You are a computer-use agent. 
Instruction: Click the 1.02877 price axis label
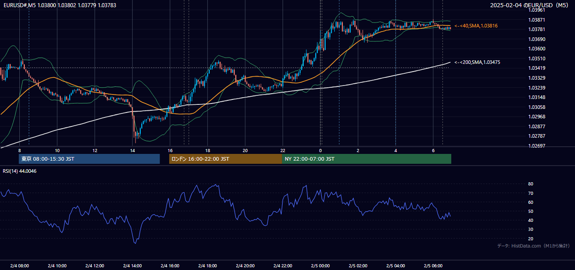pos(536,126)
